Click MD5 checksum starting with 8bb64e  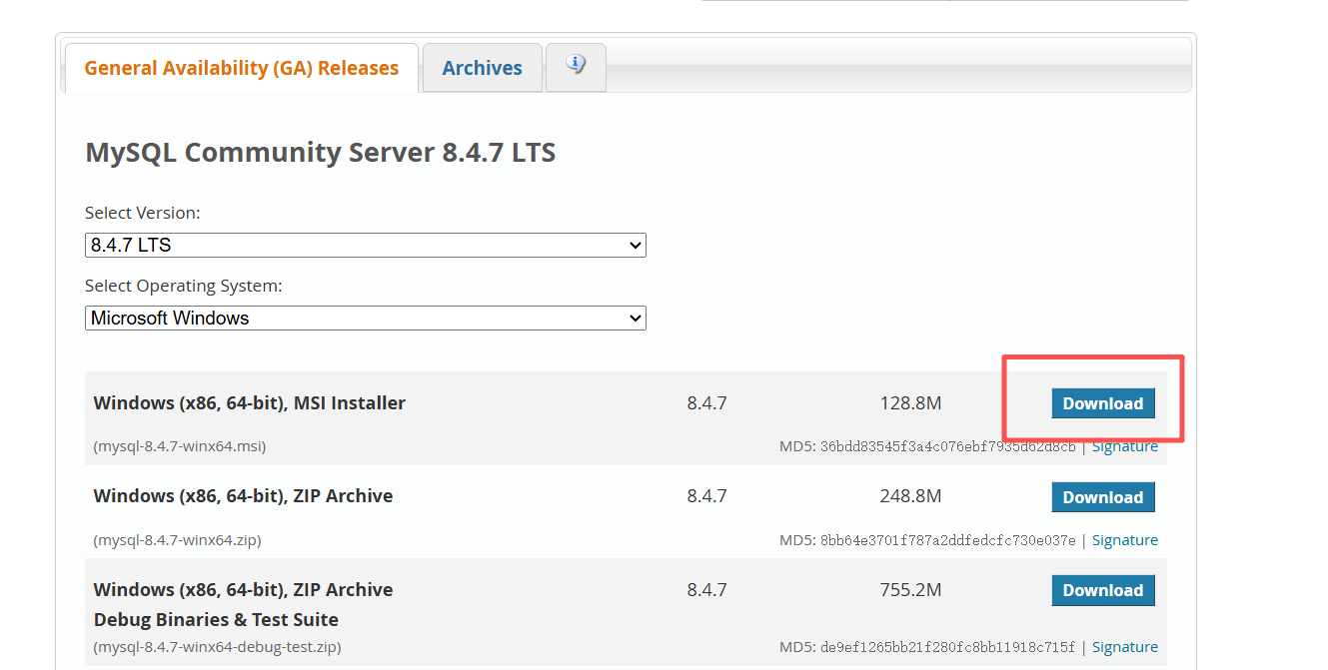pos(947,540)
